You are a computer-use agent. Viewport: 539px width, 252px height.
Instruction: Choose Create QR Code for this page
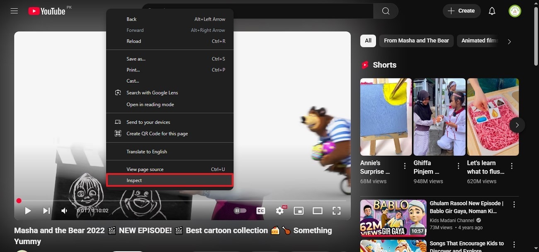tap(170, 133)
